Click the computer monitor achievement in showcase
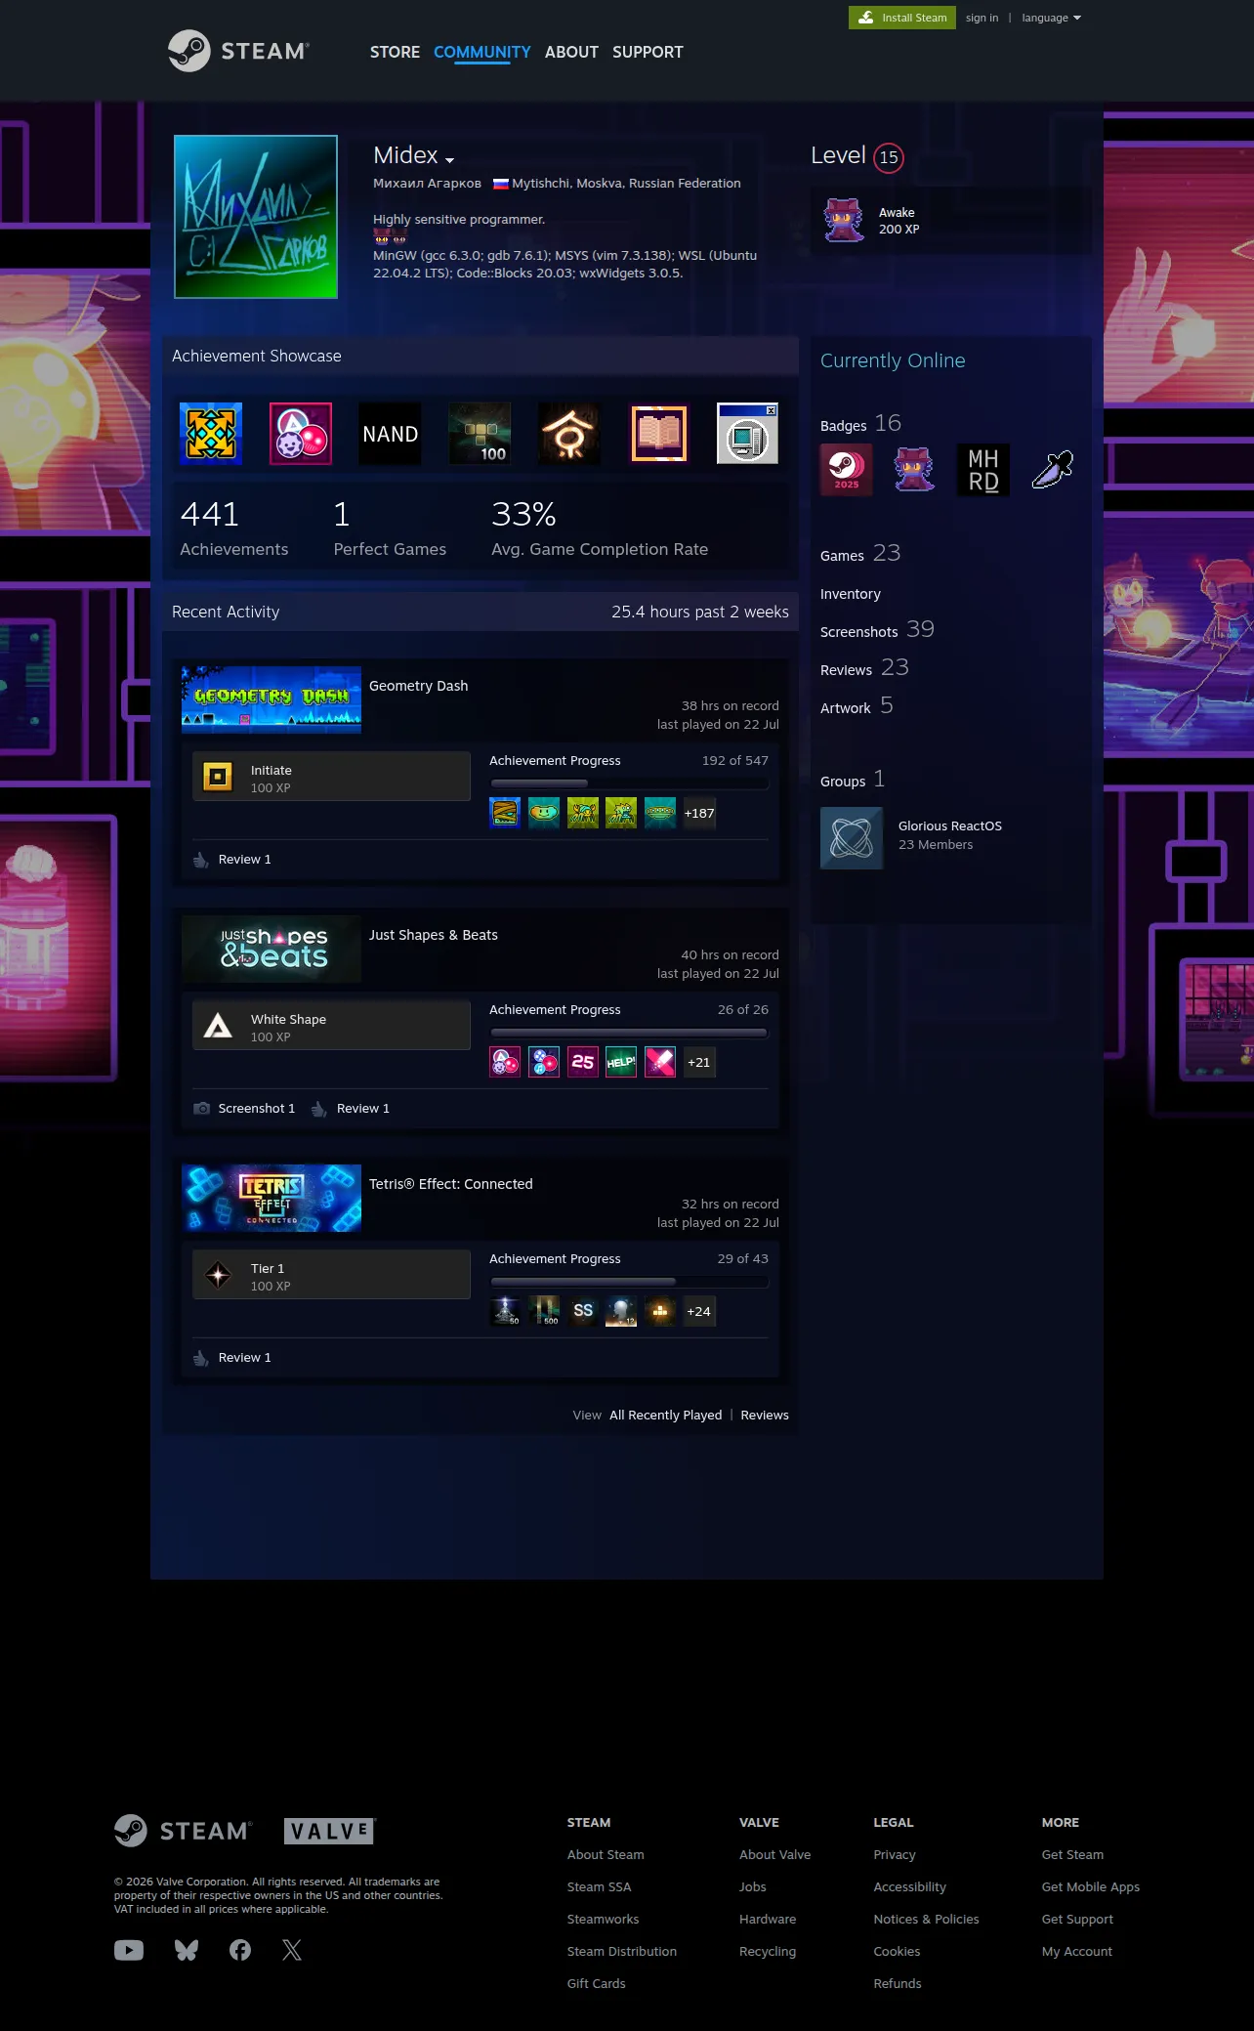Viewport: 1254px width, 2031px height. [747, 434]
